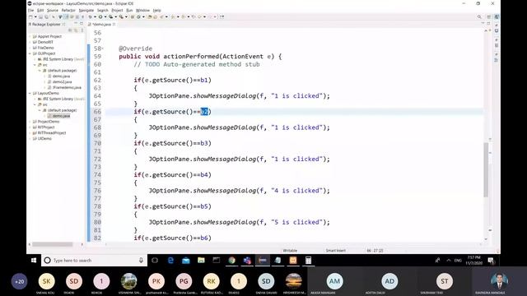This screenshot has width=527, height=296.
Task: Select the FileDemo project
Action: pos(45,48)
